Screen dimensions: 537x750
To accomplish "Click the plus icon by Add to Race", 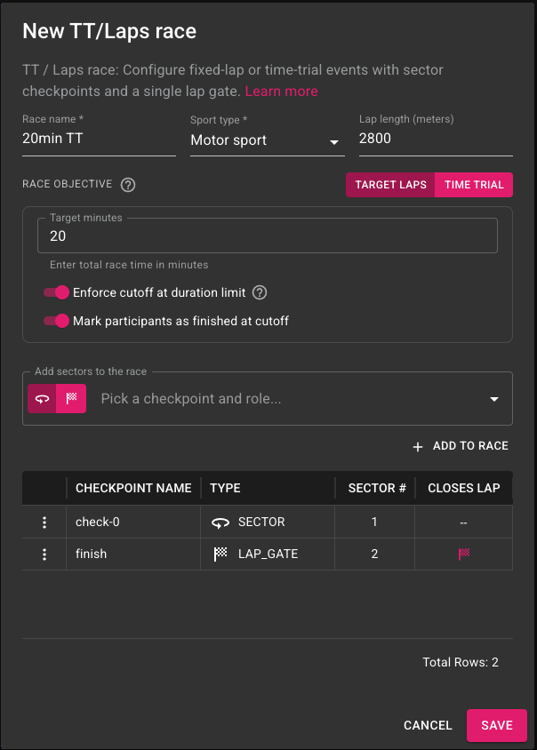I will 418,446.
